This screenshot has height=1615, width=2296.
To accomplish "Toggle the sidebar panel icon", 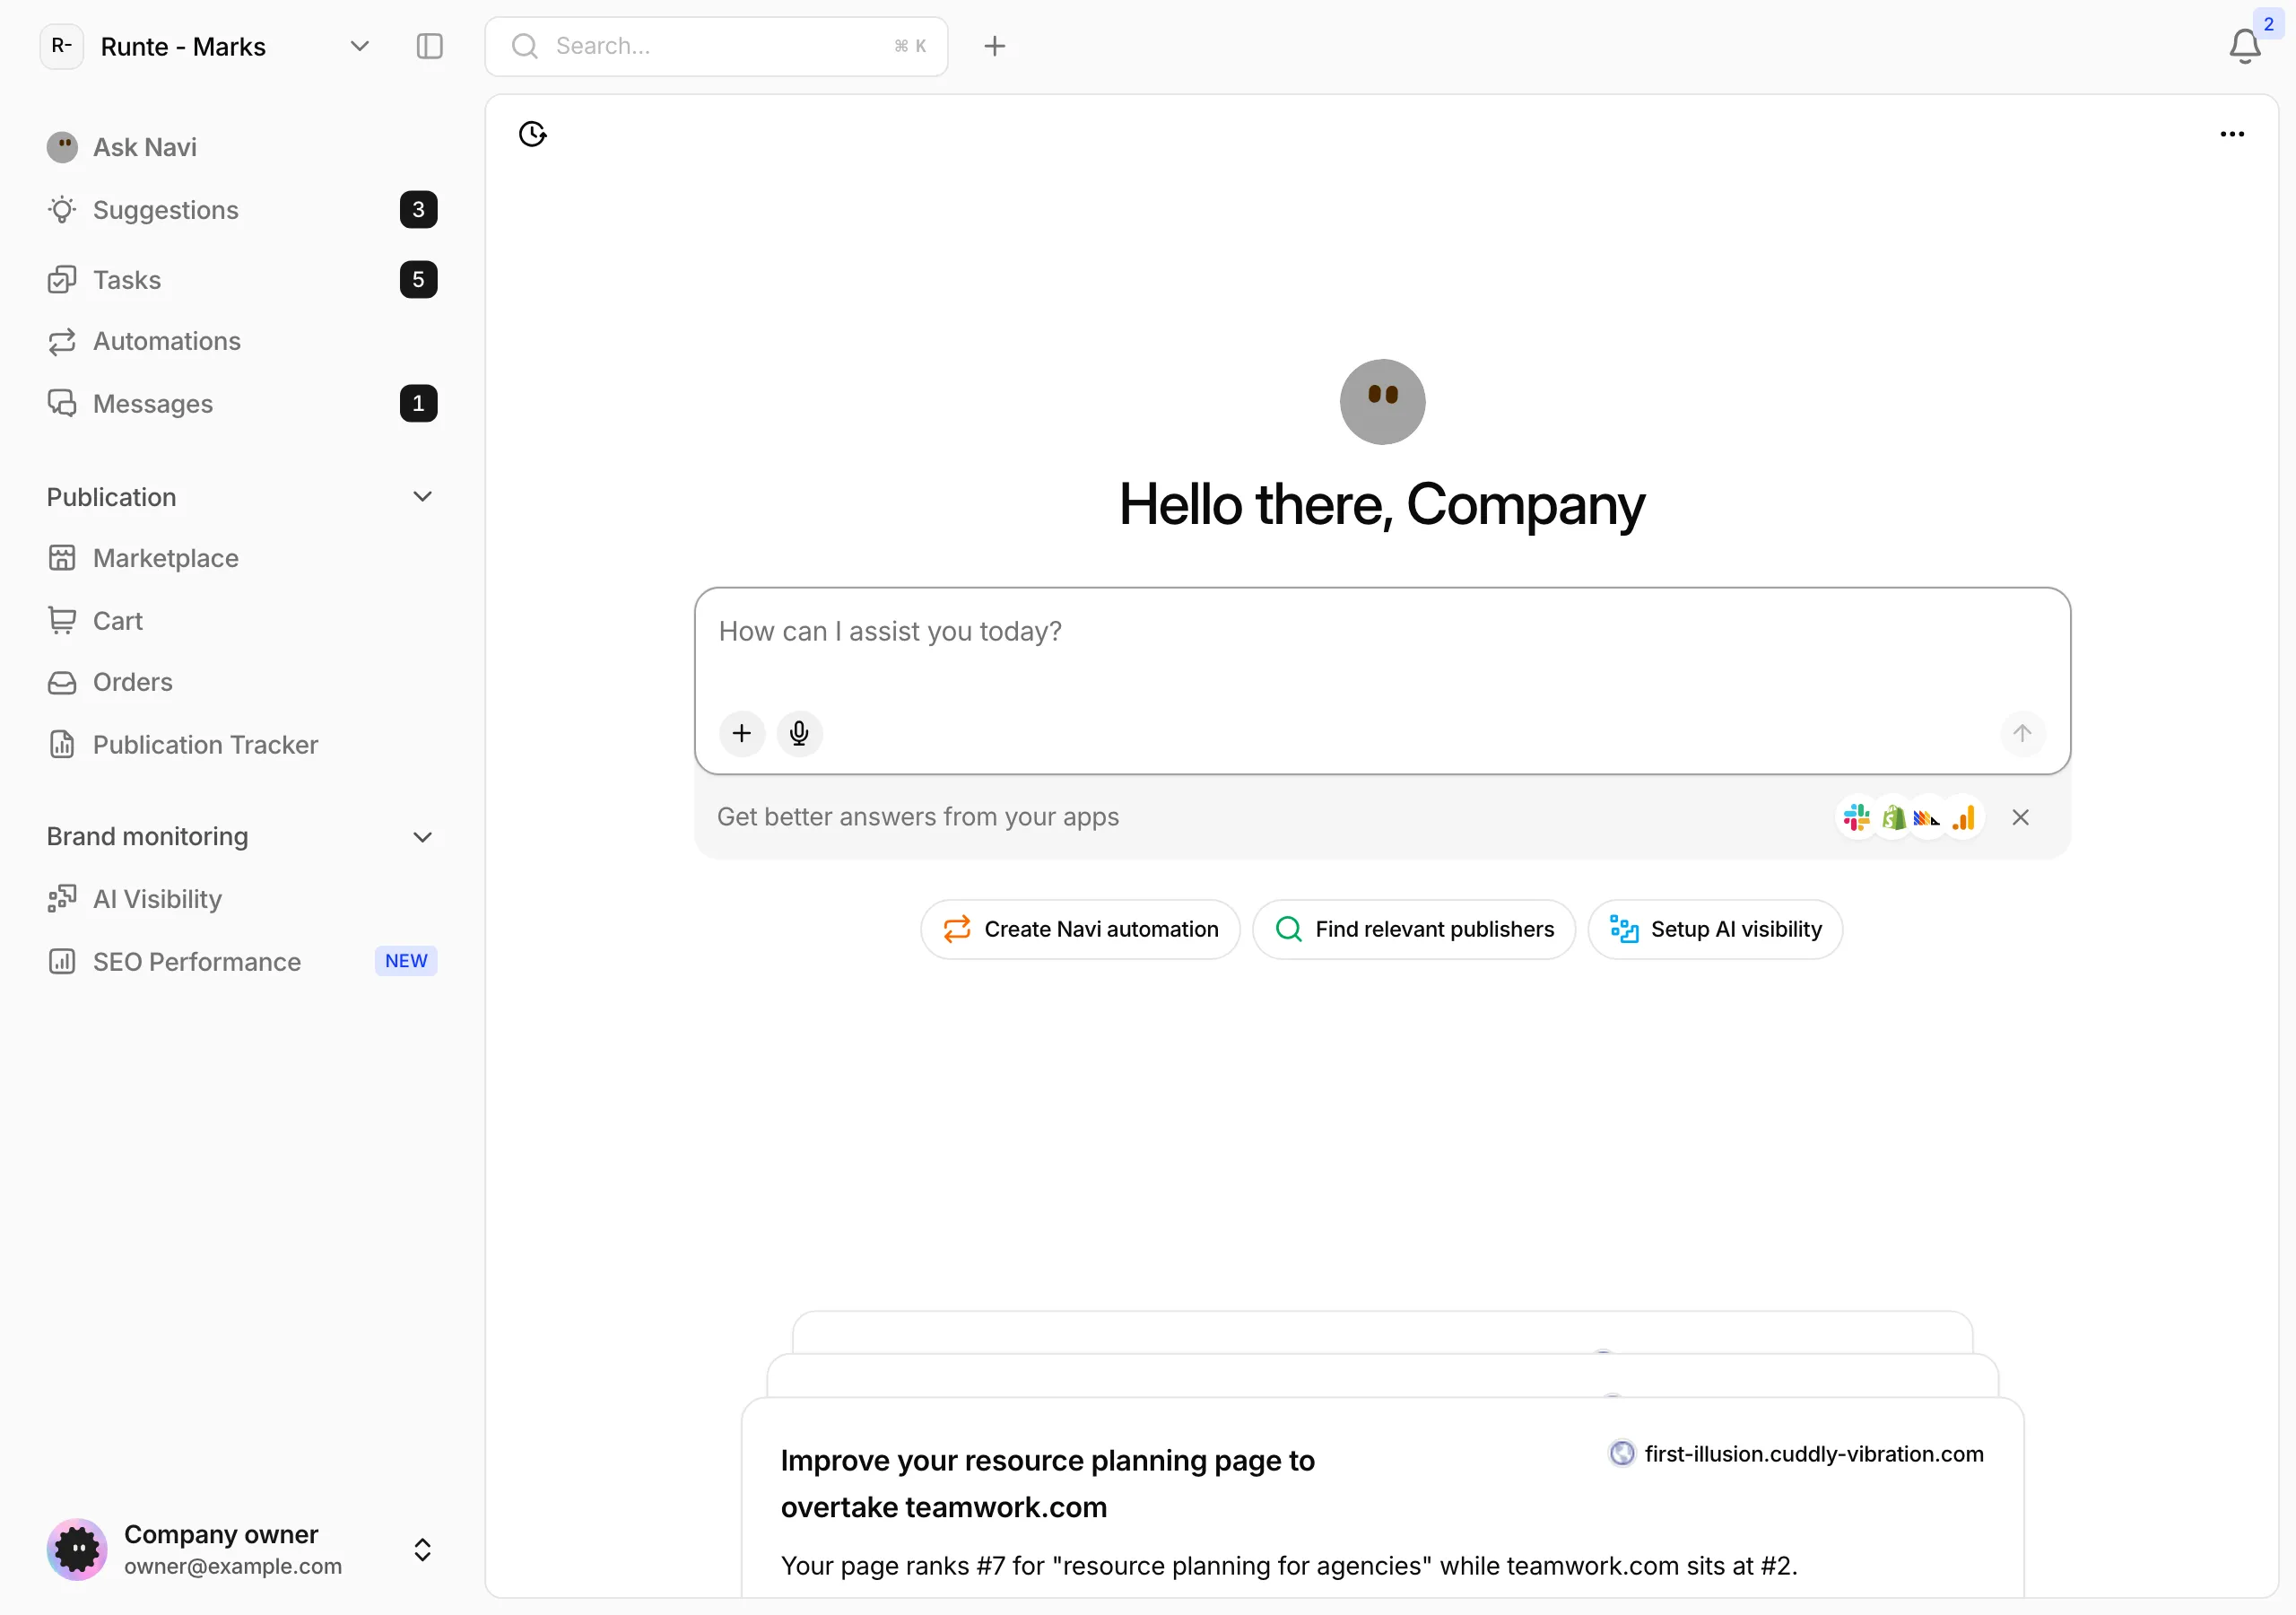I will coord(429,46).
